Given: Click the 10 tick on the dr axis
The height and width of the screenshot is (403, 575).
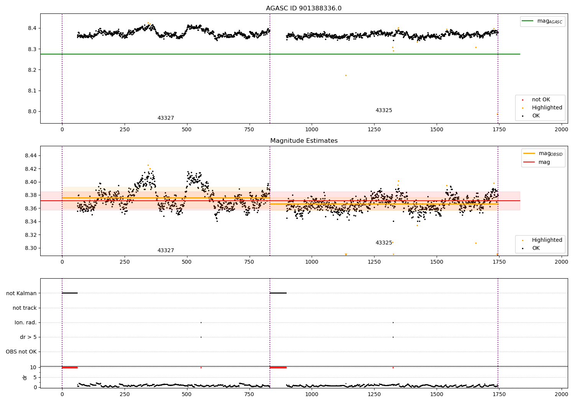Looking at the screenshot, I should (33, 368).
